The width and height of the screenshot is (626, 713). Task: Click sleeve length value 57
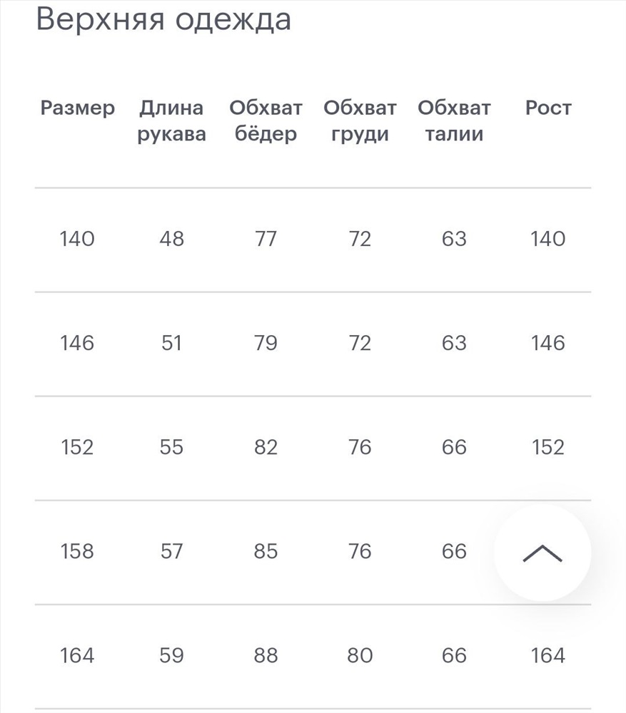pyautogui.click(x=171, y=551)
